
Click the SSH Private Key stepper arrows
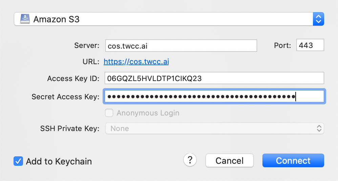319,128
